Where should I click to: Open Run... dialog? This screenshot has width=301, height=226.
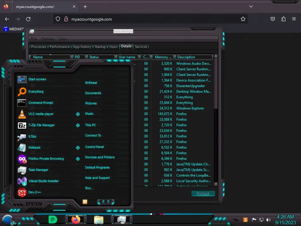coord(89,188)
